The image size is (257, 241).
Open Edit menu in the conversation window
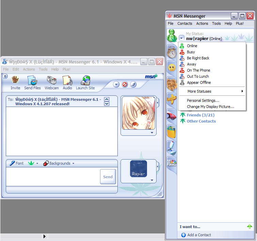(16, 69)
